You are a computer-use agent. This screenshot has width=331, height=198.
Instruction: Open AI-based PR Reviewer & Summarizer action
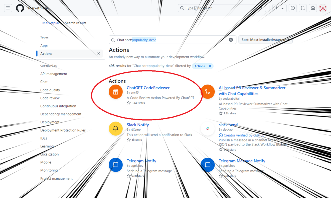click(252, 91)
